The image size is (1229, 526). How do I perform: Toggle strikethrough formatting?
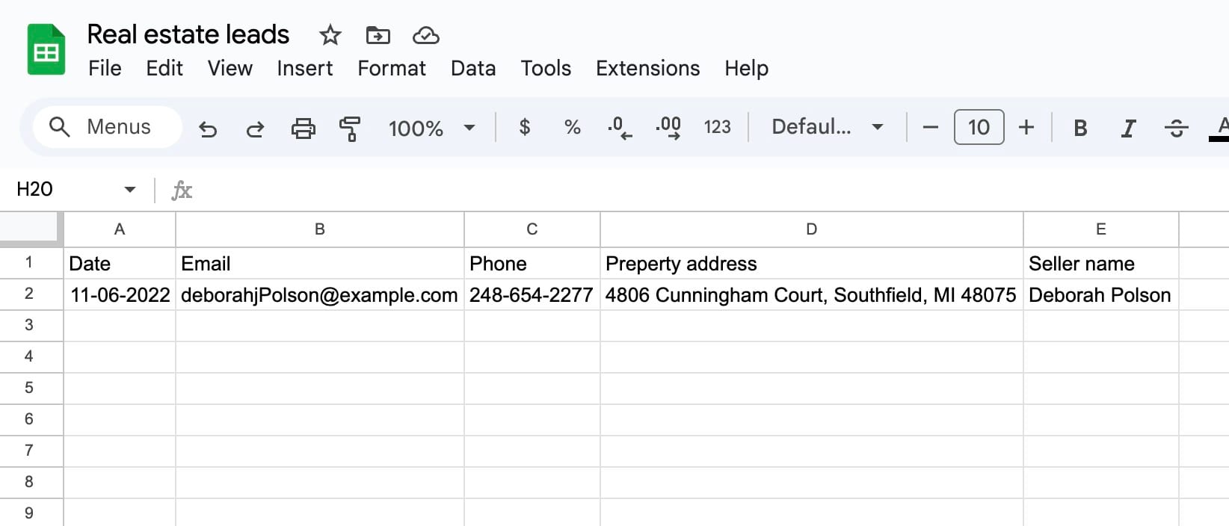click(1175, 129)
